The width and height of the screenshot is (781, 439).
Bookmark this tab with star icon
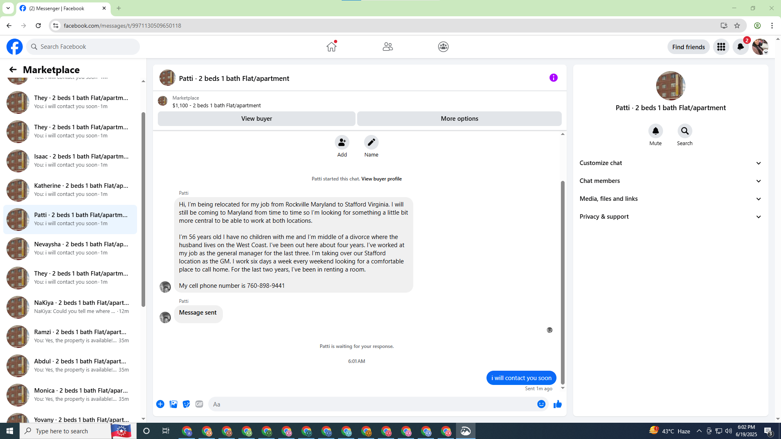click(x=737, y=26)
